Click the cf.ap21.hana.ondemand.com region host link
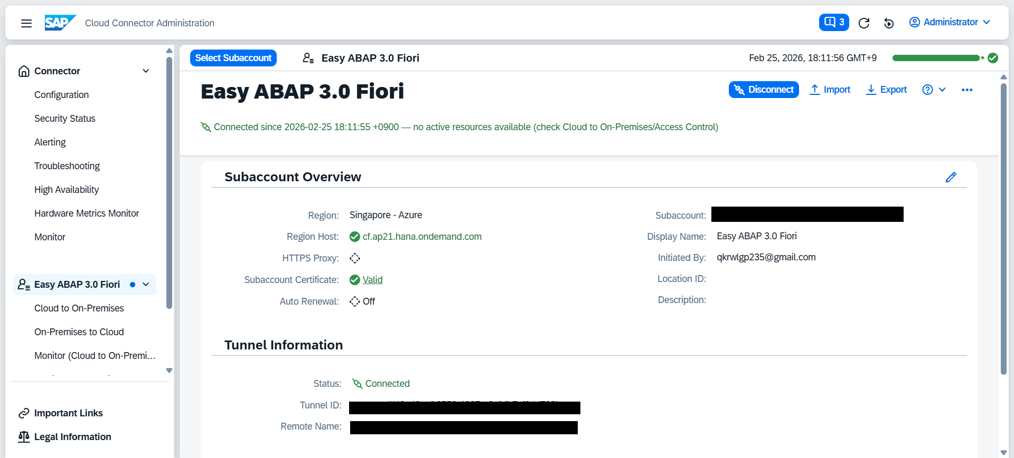 click(x=422, y=237)
